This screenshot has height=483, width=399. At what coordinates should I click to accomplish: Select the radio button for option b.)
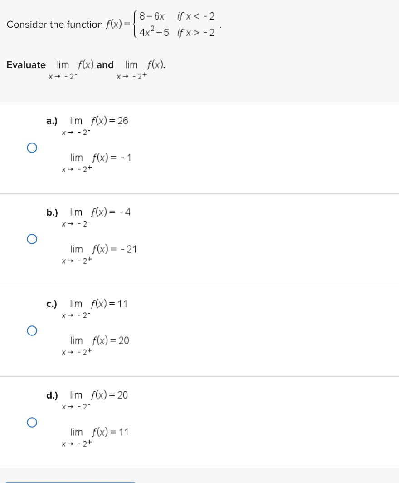pyautogui.click(x=31, y=239)
